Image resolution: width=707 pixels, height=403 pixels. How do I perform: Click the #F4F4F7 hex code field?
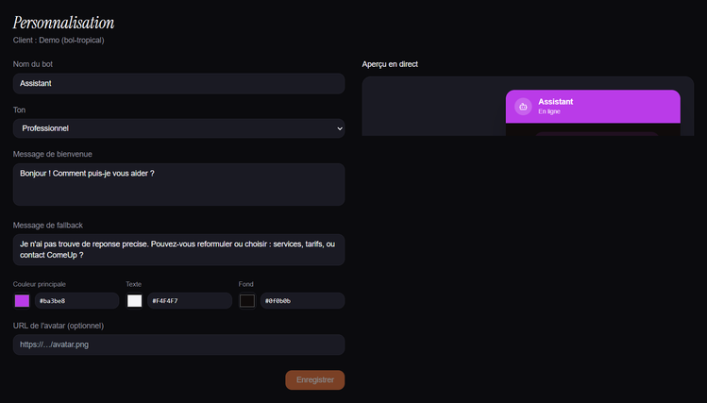point(189,301)
